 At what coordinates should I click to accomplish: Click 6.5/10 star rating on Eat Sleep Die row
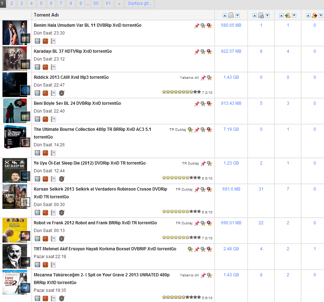[187, 178]
